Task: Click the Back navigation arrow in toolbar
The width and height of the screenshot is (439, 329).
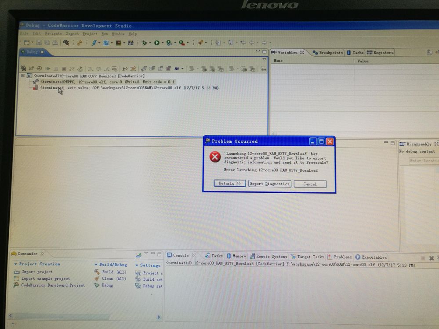Action: coord(252,43)
